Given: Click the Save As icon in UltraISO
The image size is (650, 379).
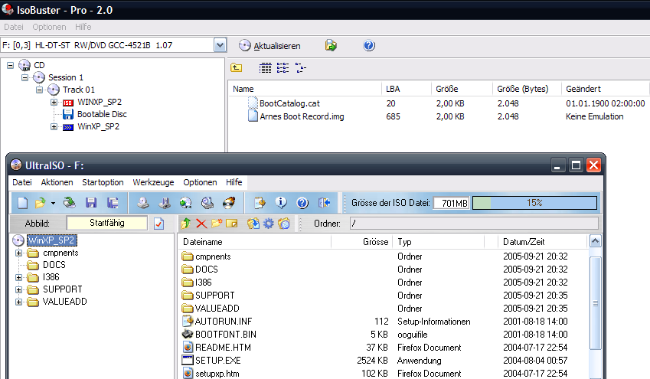Looking at the screenshot, I should tap(113, 203).
